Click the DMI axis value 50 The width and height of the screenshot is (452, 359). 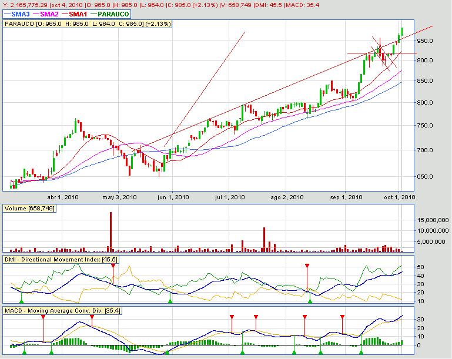(421, 267)
